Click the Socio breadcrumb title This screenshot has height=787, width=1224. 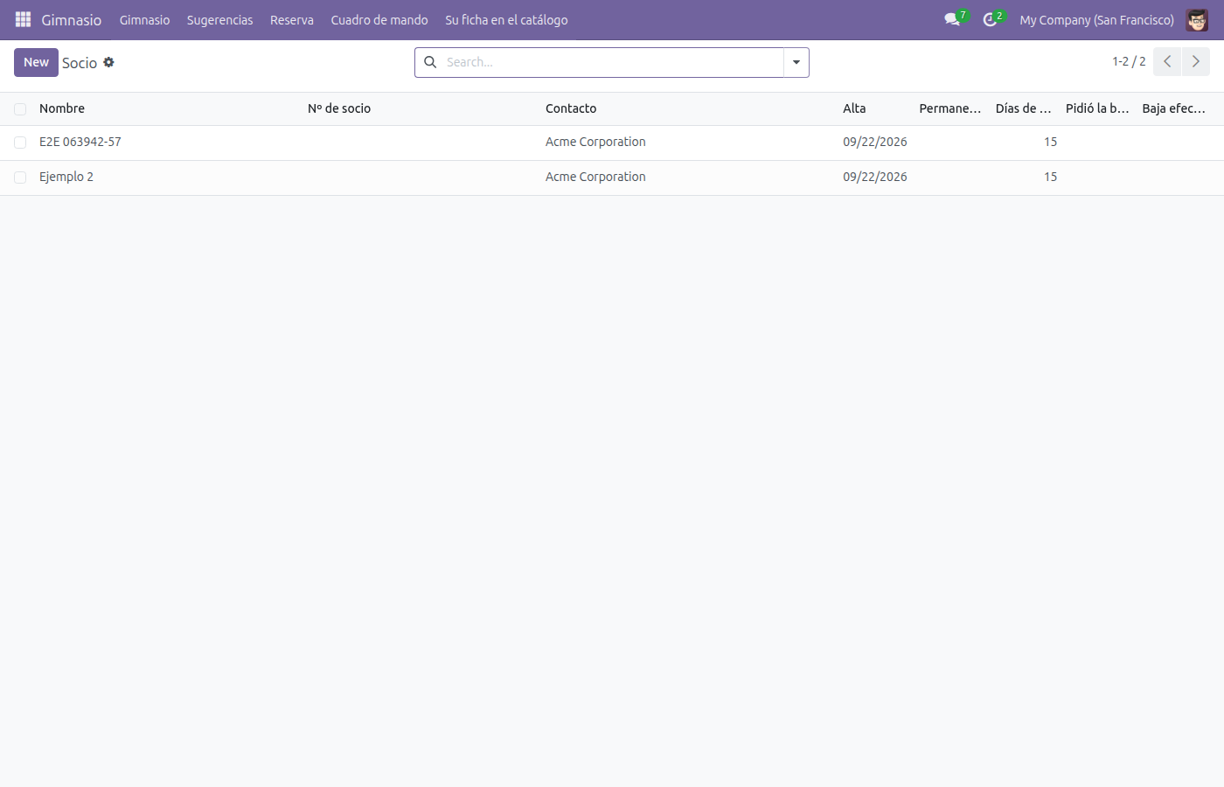80,63
